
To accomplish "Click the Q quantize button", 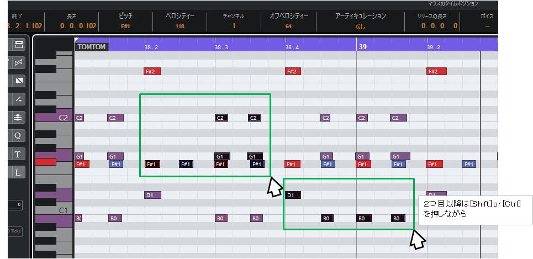I will click(x=18, y=136).
